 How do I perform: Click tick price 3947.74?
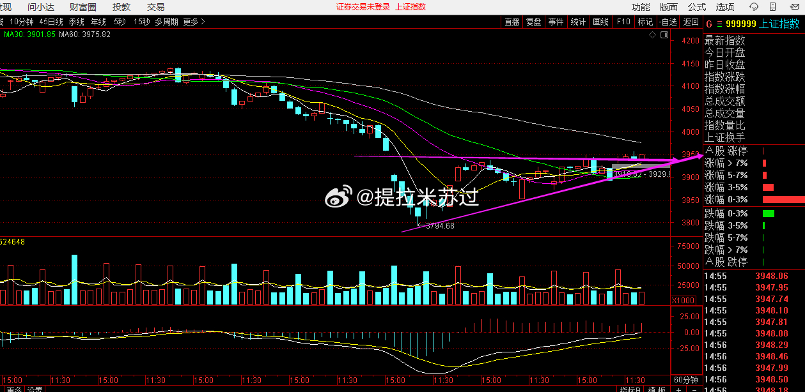tap(772, 299)
